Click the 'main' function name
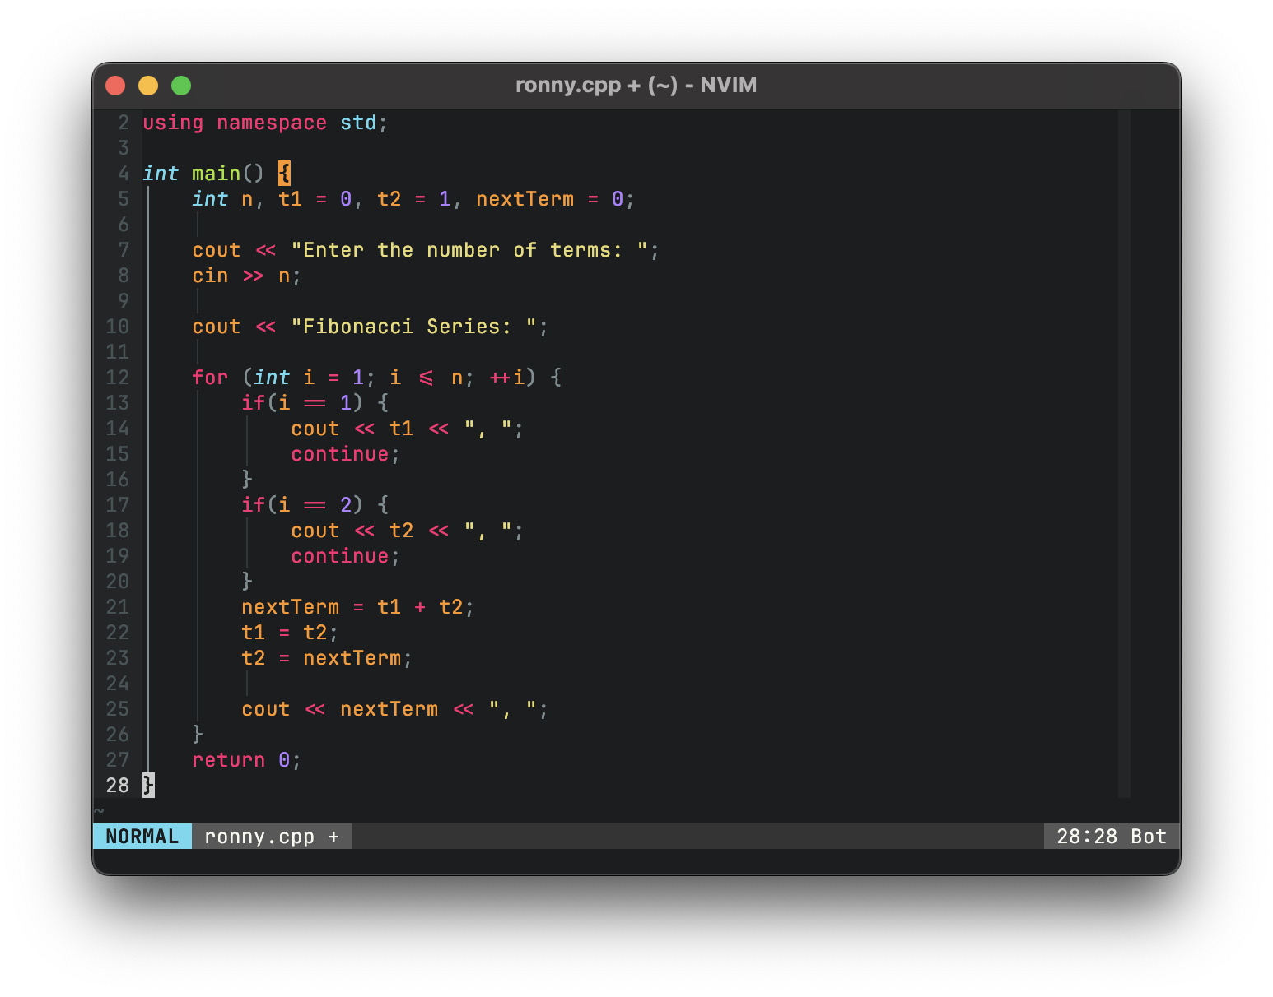Viewport: 1273px width, 997px height. coord(216,174)
